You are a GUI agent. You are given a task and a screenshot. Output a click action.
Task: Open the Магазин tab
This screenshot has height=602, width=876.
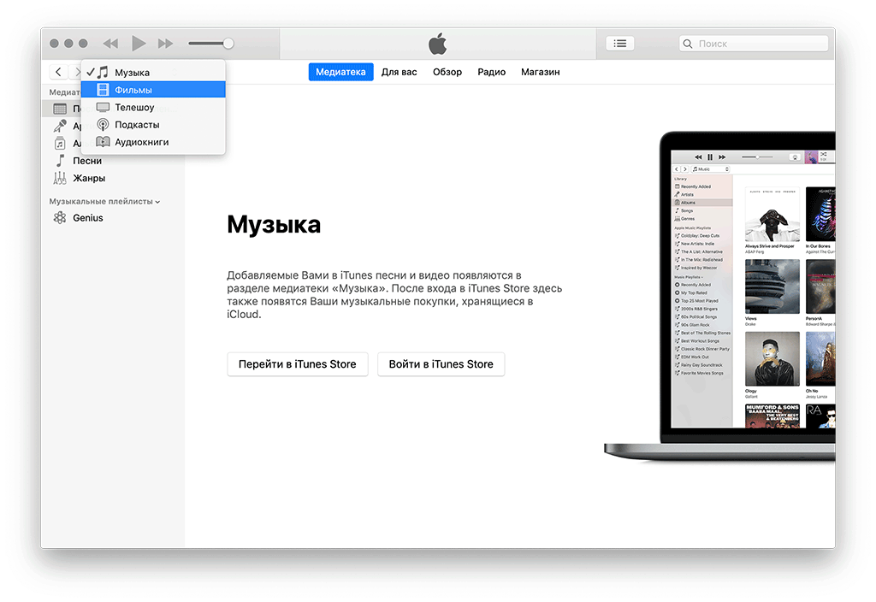click(x=541, y=72)
